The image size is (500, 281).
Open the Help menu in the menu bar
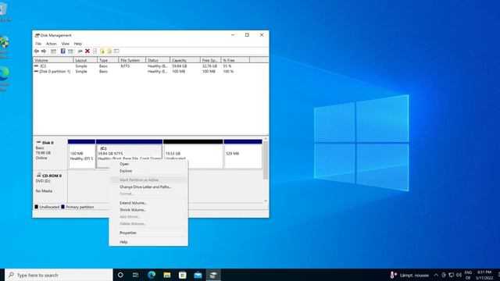pyautogui.click(x=78, y=44)
